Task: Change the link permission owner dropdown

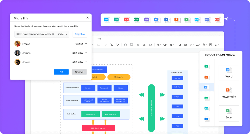Action: (x=62, y=34)
